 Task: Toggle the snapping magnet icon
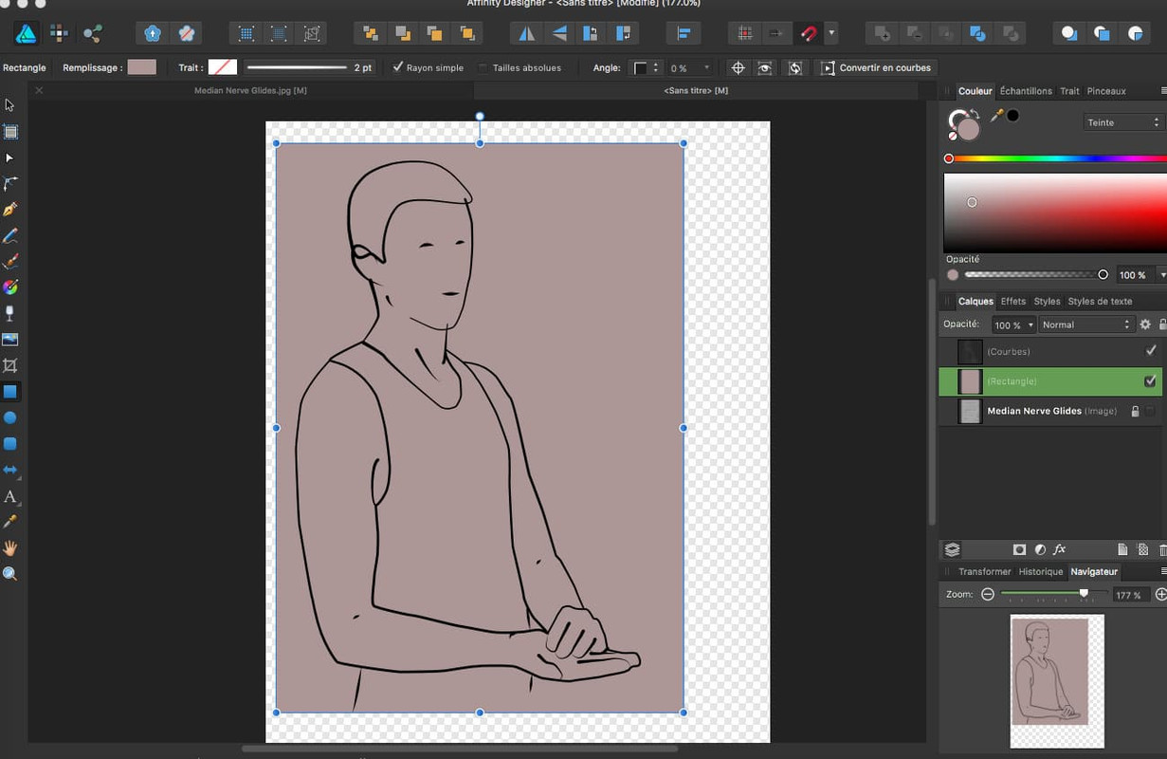point(808,33)
